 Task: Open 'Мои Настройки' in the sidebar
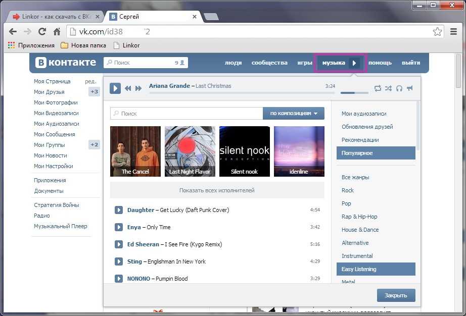[x=54, y=166]
